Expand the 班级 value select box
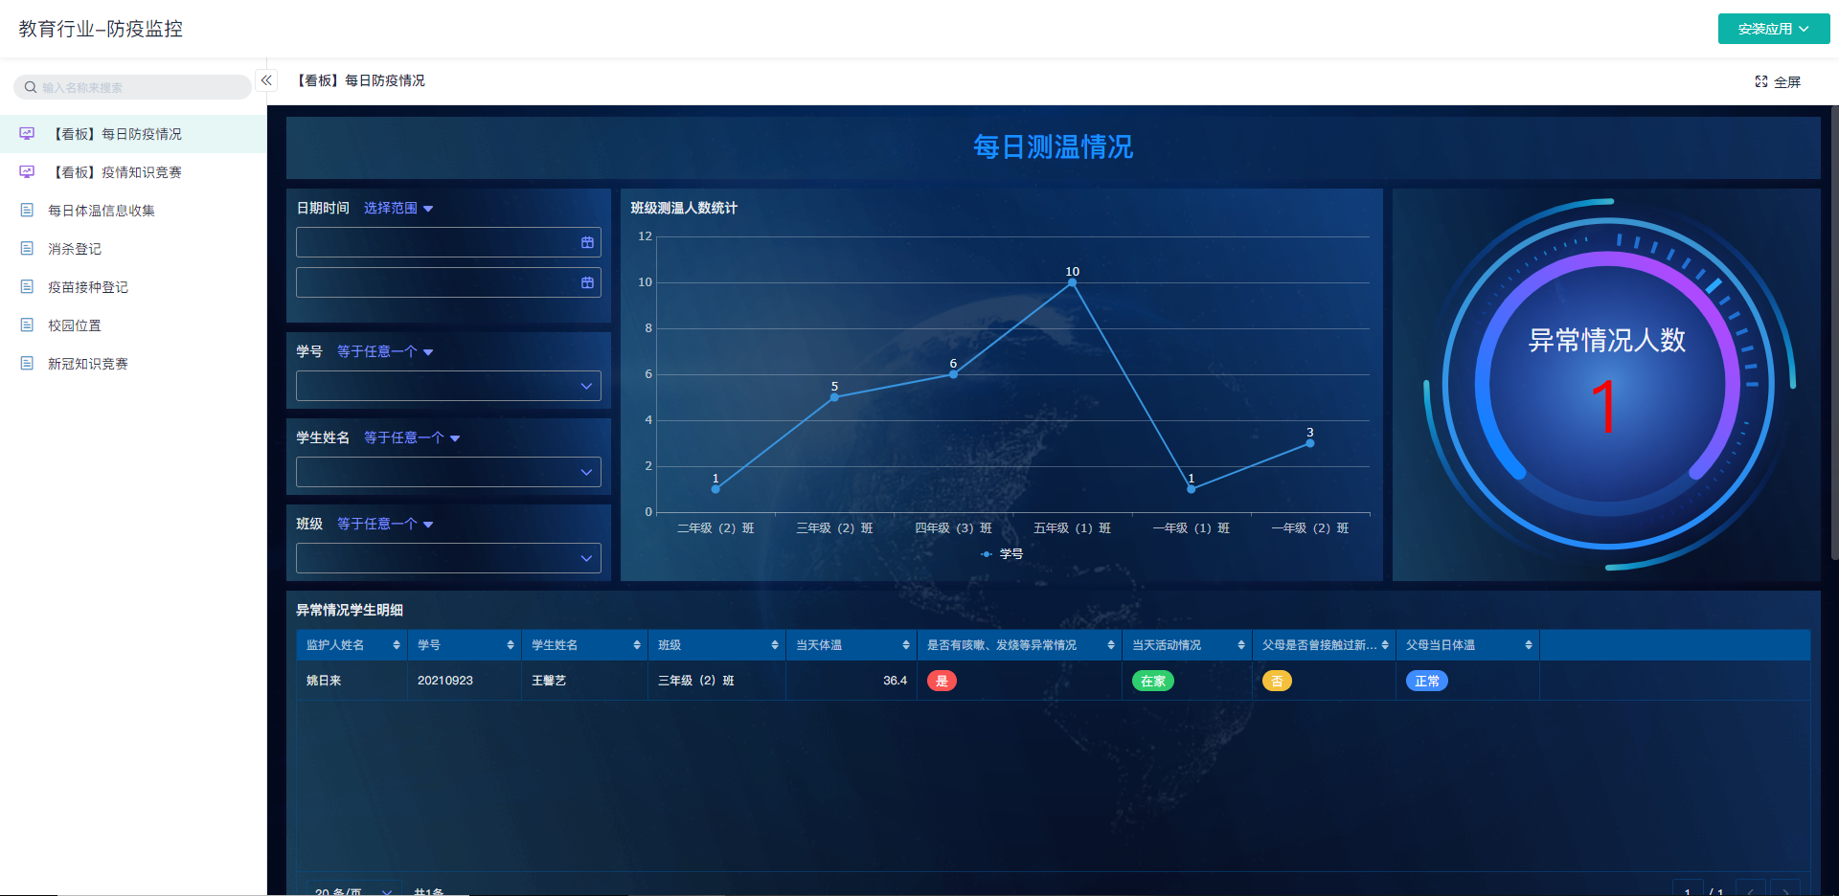This screenshot has width=1839, height=896. coord(448,558)
